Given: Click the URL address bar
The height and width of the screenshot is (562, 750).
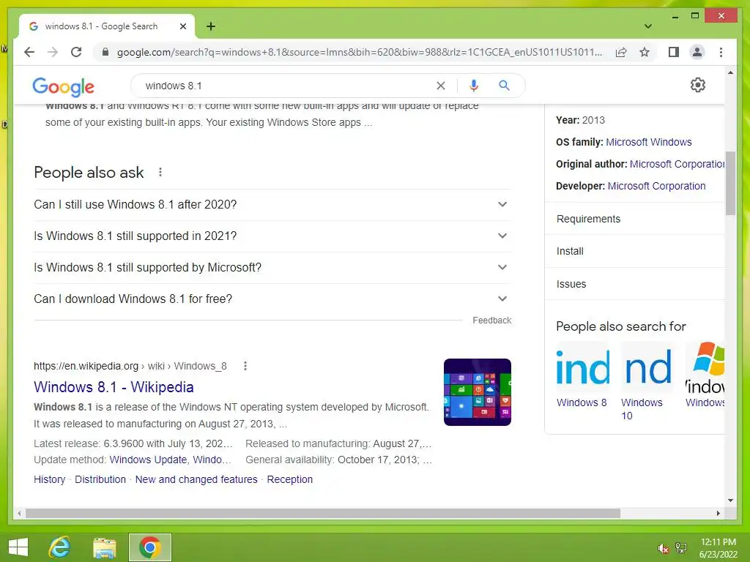Looking at the screenshot, I should pyautogui.click(x=359, y=52).
